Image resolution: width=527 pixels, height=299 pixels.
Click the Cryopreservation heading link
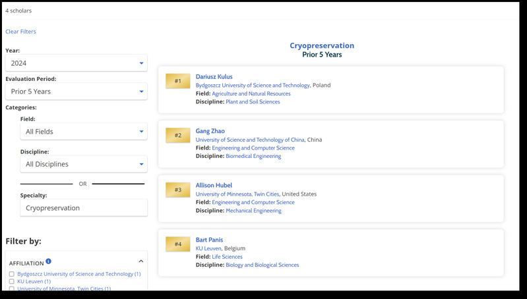tap(322, 45)
